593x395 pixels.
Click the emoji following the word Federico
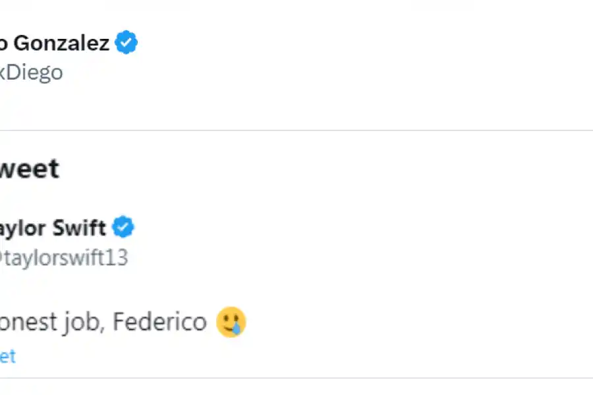[x=230, y=322]
